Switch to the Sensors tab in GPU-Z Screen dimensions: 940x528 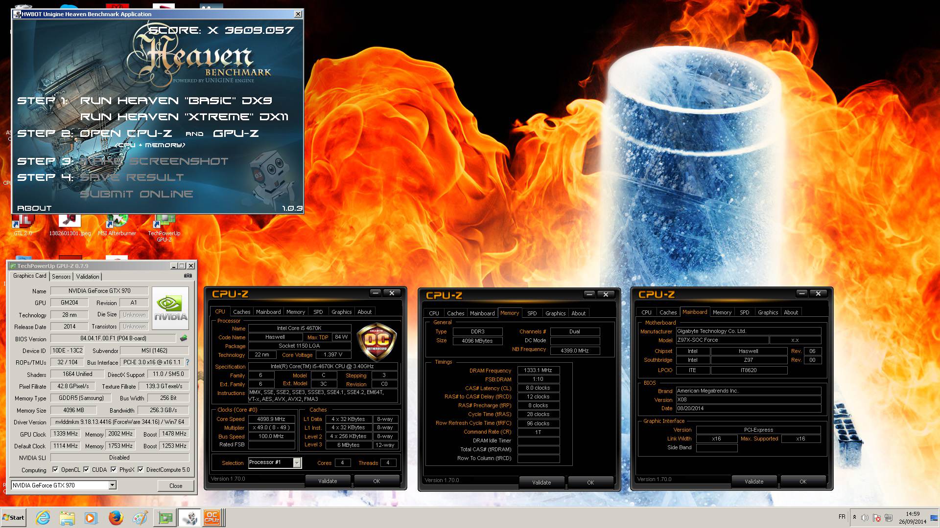[x=61, y=277]
